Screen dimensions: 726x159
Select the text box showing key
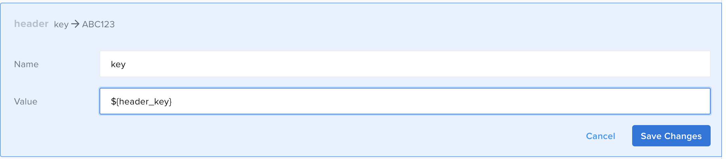coord(404,64)
